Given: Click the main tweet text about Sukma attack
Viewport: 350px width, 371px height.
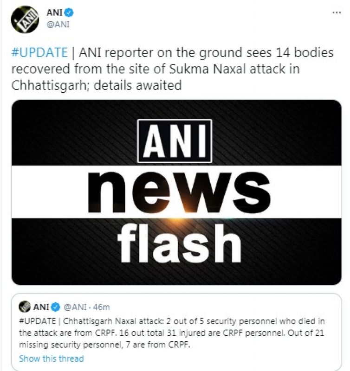Looking at the screenshot, I should 186,69.
